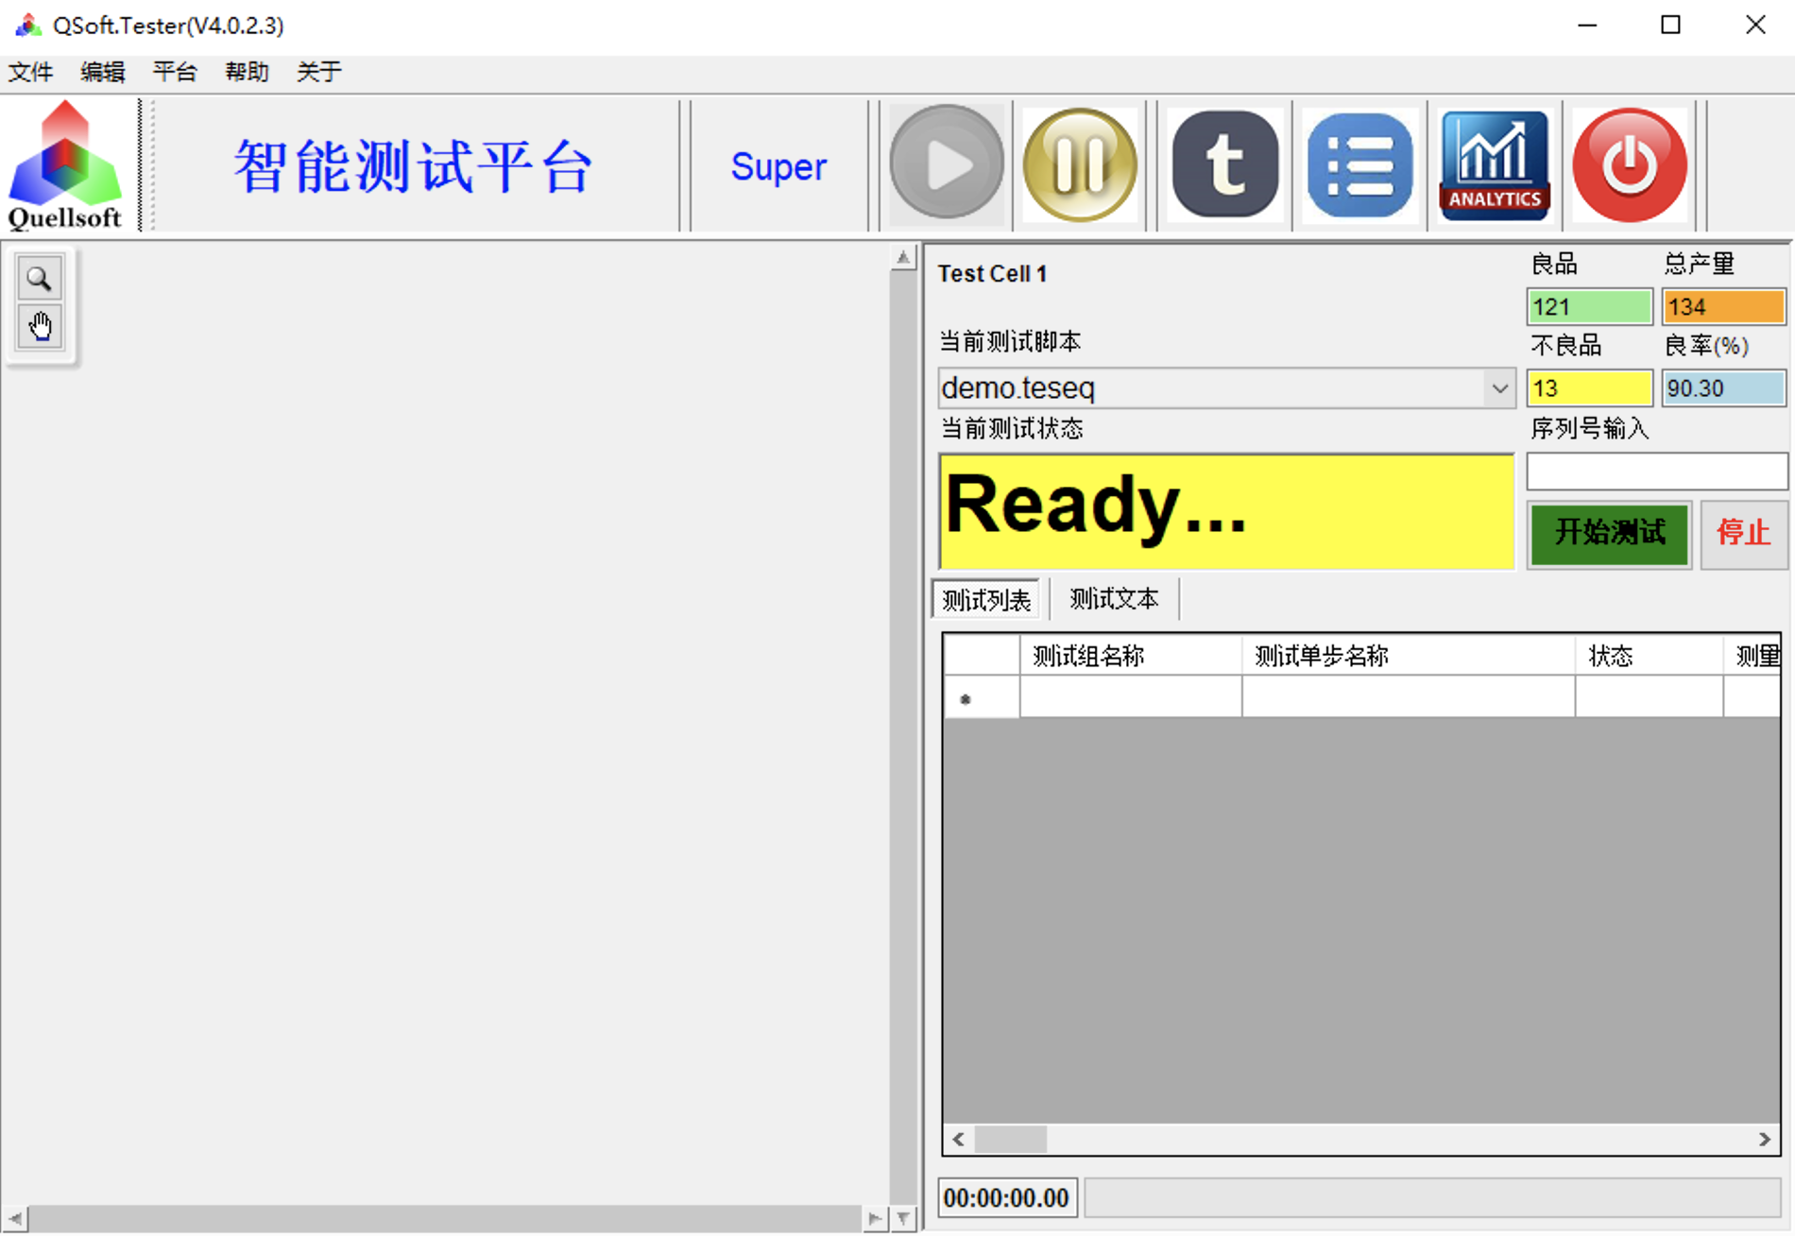This screenshot has height=1236, width=1795.
Task: Click the Quellsoft logo
Action: coord(65,166)
